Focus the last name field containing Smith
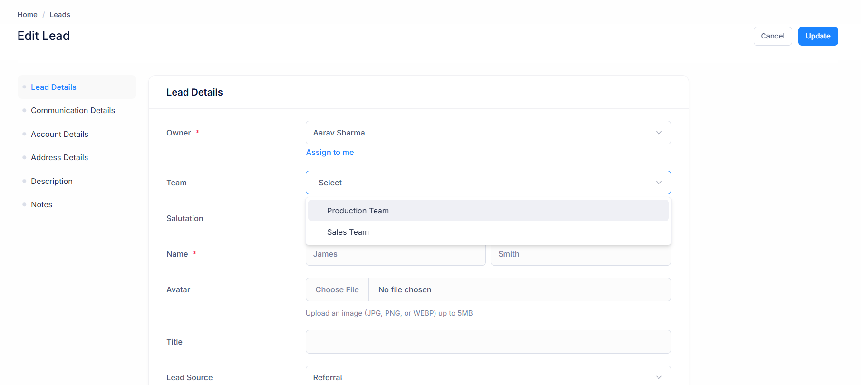861x385 pixels. (x=581, y=254)
